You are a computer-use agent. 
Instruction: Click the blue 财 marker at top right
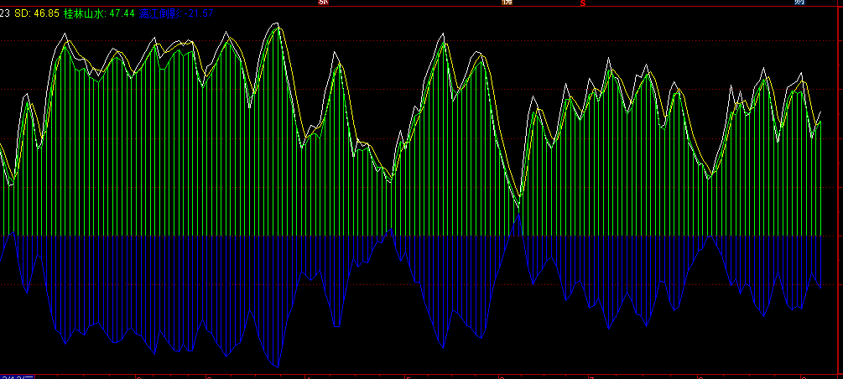(800, 3)
